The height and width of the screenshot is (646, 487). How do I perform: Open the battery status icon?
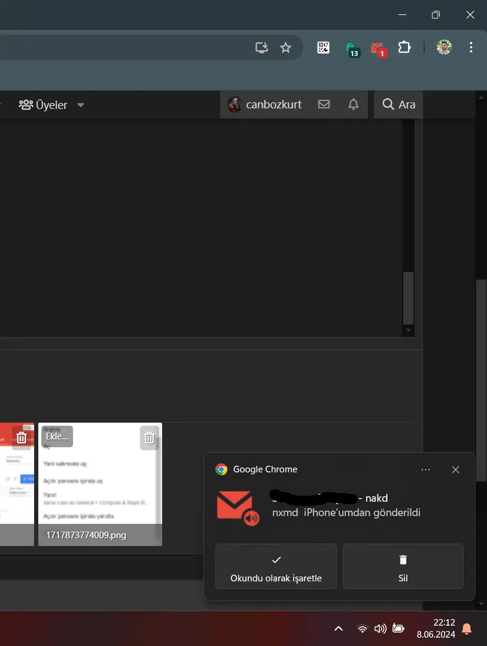click(x=398, y=628)
